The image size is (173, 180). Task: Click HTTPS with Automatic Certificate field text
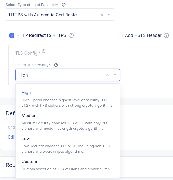43,15
